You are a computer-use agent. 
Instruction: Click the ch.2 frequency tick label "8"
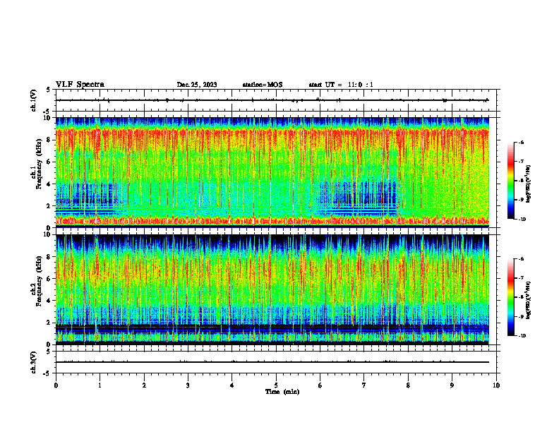coord(49,257)
